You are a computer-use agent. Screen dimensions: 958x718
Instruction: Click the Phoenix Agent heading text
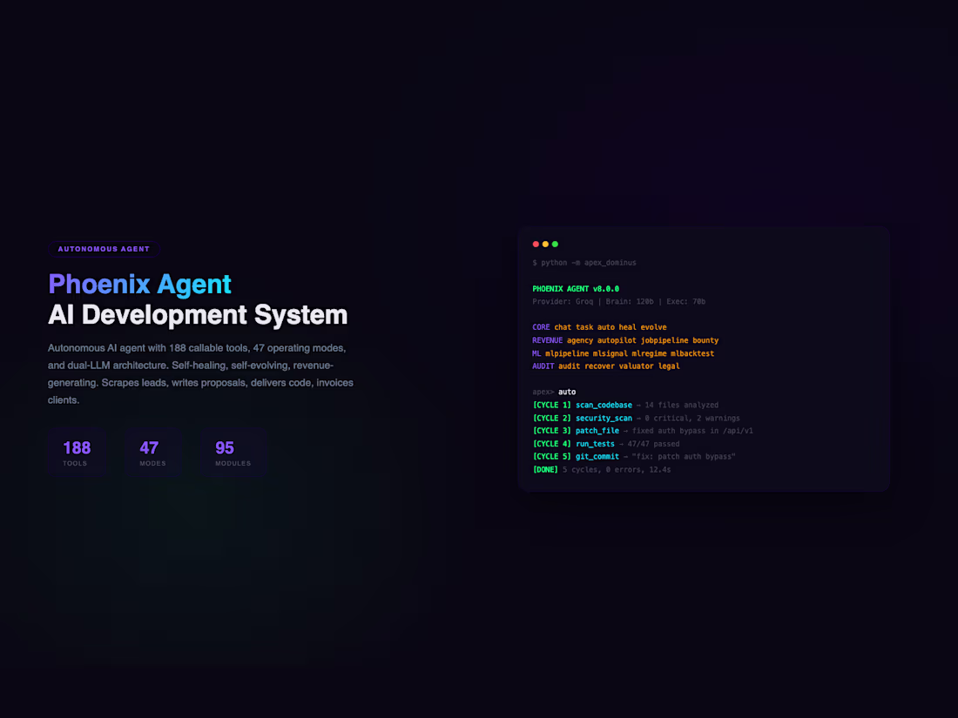[139, 285]
